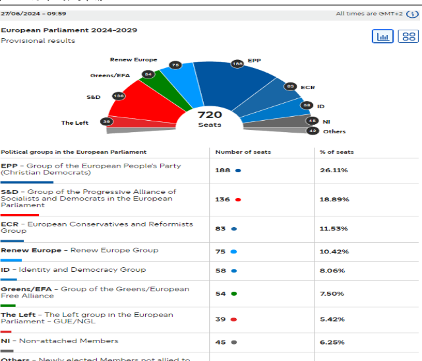Click the Greens/EFA 54 seat bubble
The height and width of the screenshot is (361, 422).
[148, 75]
